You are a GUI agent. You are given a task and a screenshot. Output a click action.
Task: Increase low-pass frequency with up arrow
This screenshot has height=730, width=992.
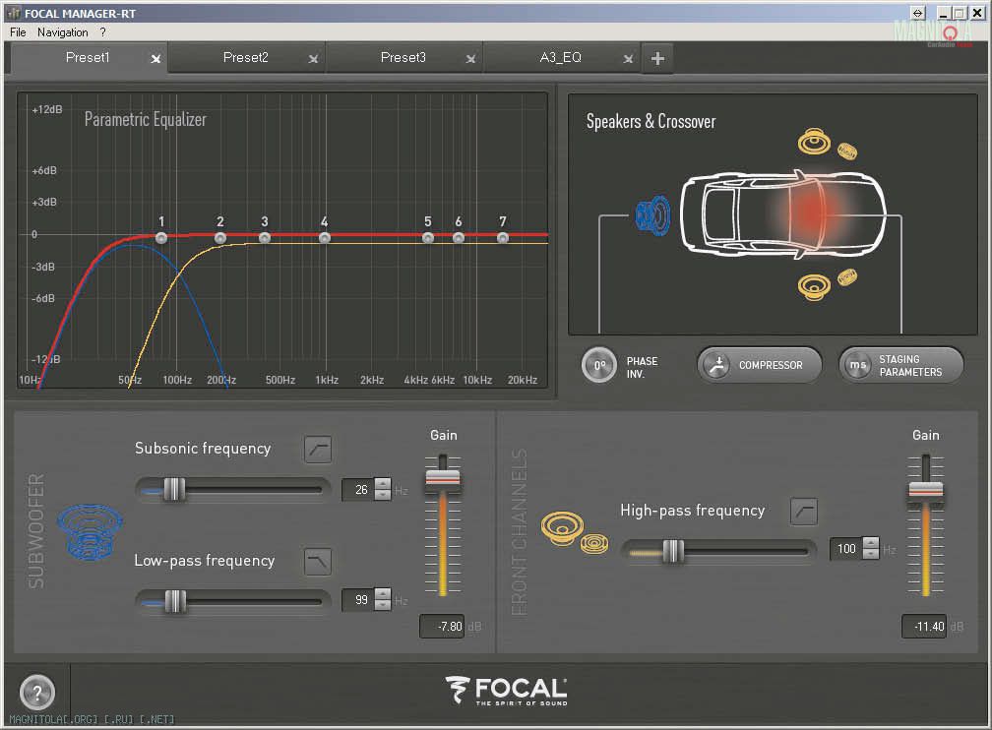(383, 594)
